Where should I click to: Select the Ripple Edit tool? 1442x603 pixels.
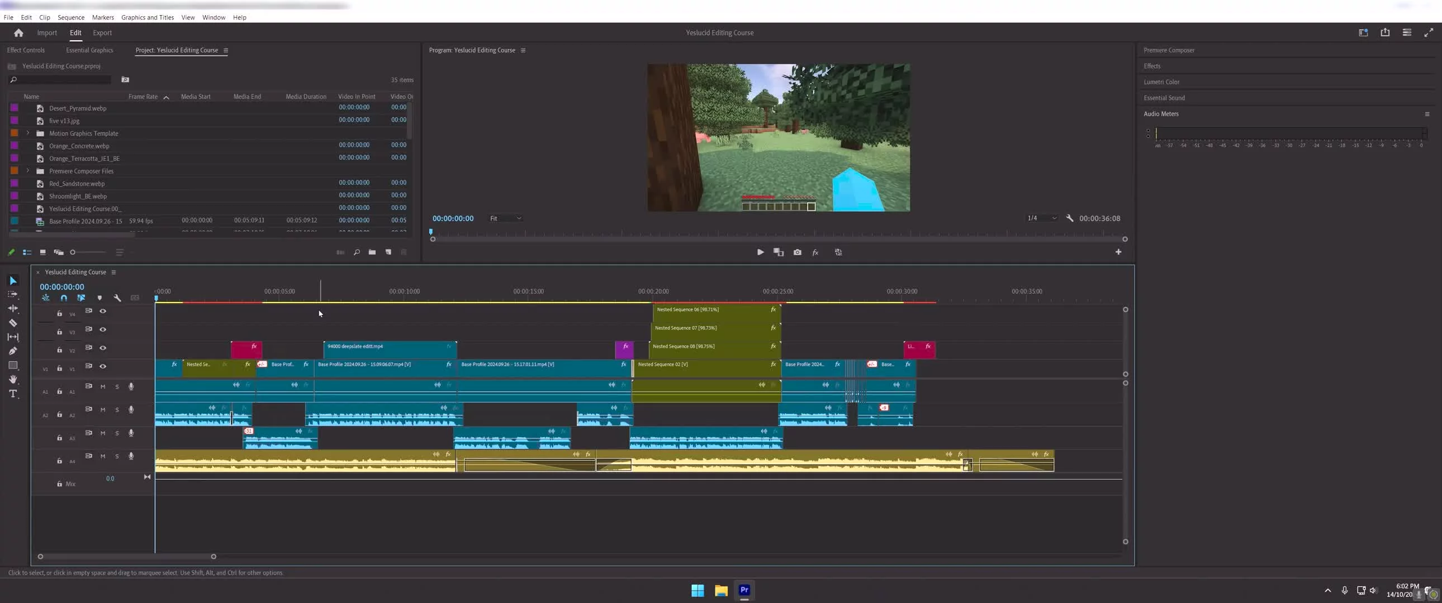pyautogui.click(x=13, y=308)
